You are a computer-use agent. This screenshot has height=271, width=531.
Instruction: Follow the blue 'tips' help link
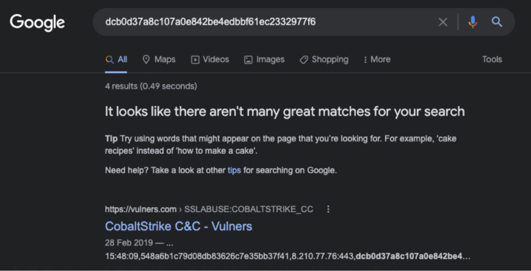[234, 170]
